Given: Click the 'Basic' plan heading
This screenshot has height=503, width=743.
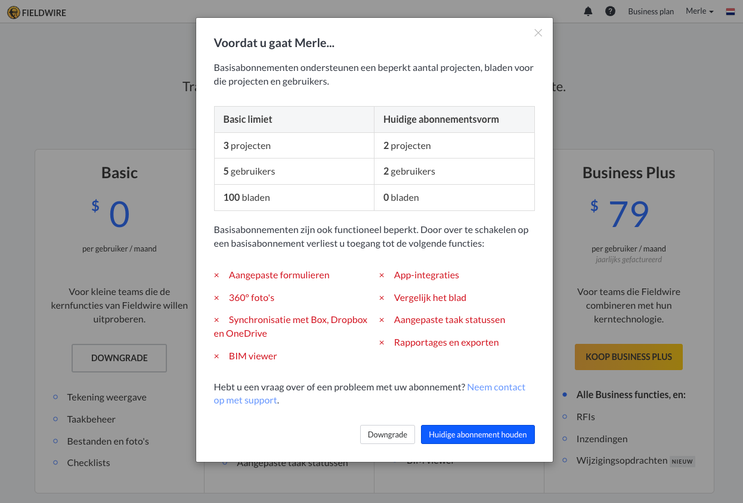Looking at the screenshot, I should click(119, 173).
